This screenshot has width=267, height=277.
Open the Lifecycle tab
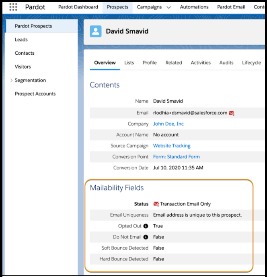251,63
